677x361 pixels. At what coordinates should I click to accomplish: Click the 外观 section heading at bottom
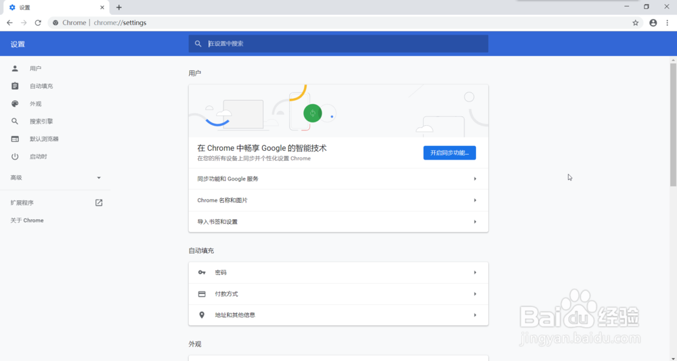[195, 344]
